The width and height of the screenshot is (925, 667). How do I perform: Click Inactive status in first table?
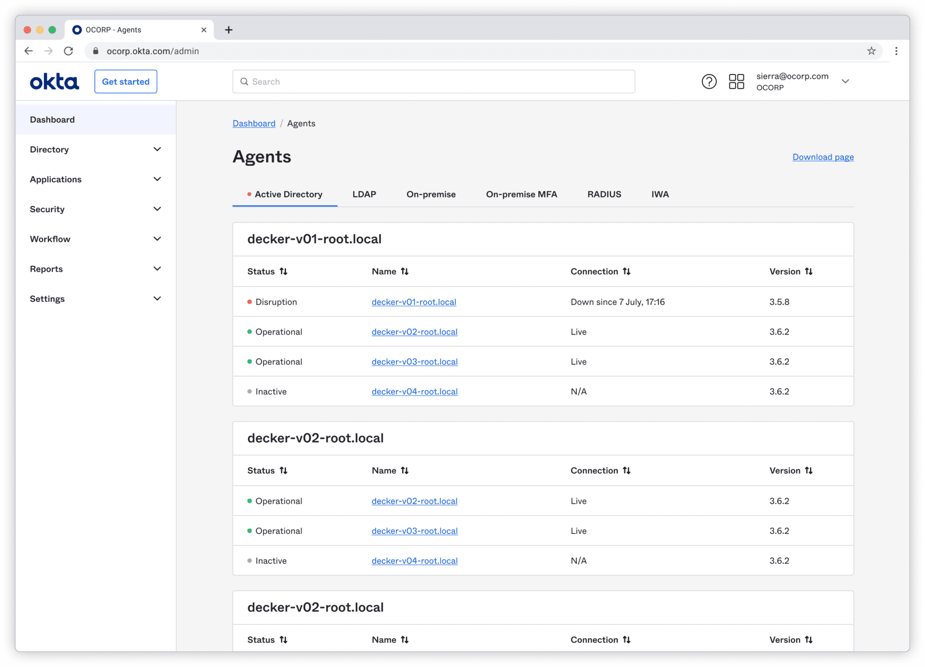(x=267, y=392)
